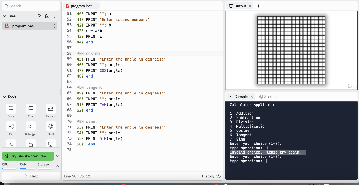This screenshot has width=359, height=185.
Task: Open the Secrets lock tool icon
Action: (x=31, y=144)
